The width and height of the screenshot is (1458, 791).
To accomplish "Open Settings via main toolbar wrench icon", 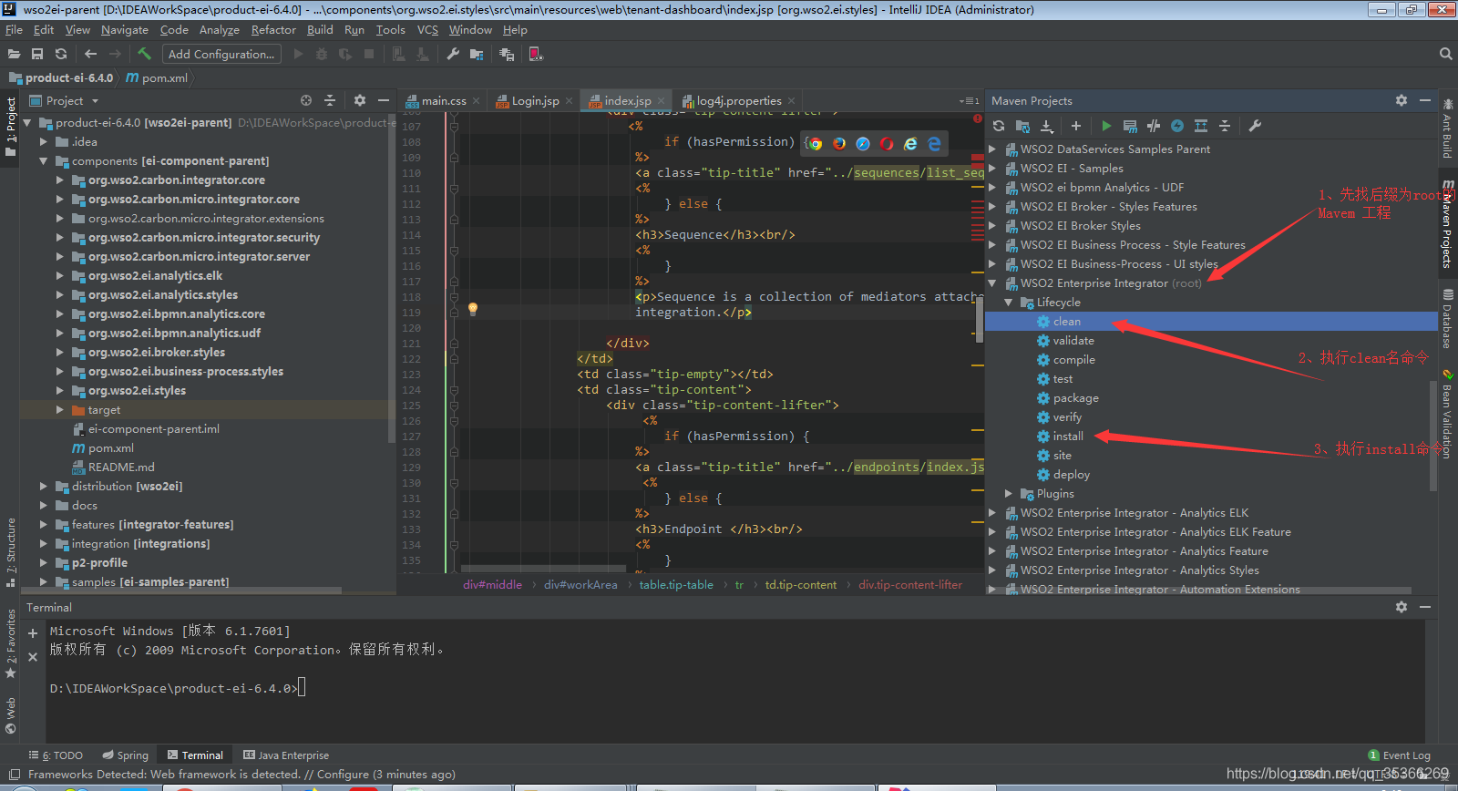I will 453,55.
